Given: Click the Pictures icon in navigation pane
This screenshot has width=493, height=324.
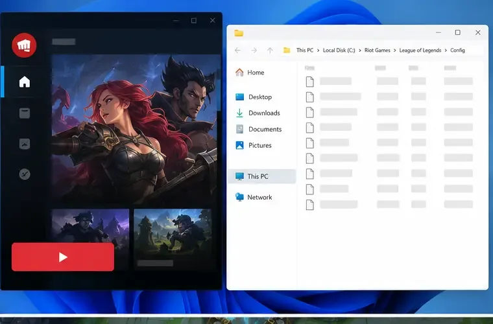Looking at the screenshot, I should (x=239, y=145).
